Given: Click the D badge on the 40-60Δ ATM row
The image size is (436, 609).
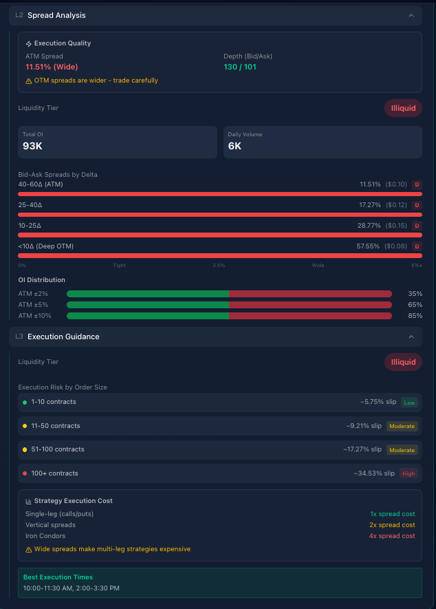Looking at the screenshot, I should tap(416, 184).
